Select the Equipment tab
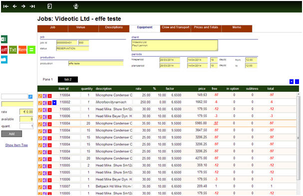 pos(145,28)
